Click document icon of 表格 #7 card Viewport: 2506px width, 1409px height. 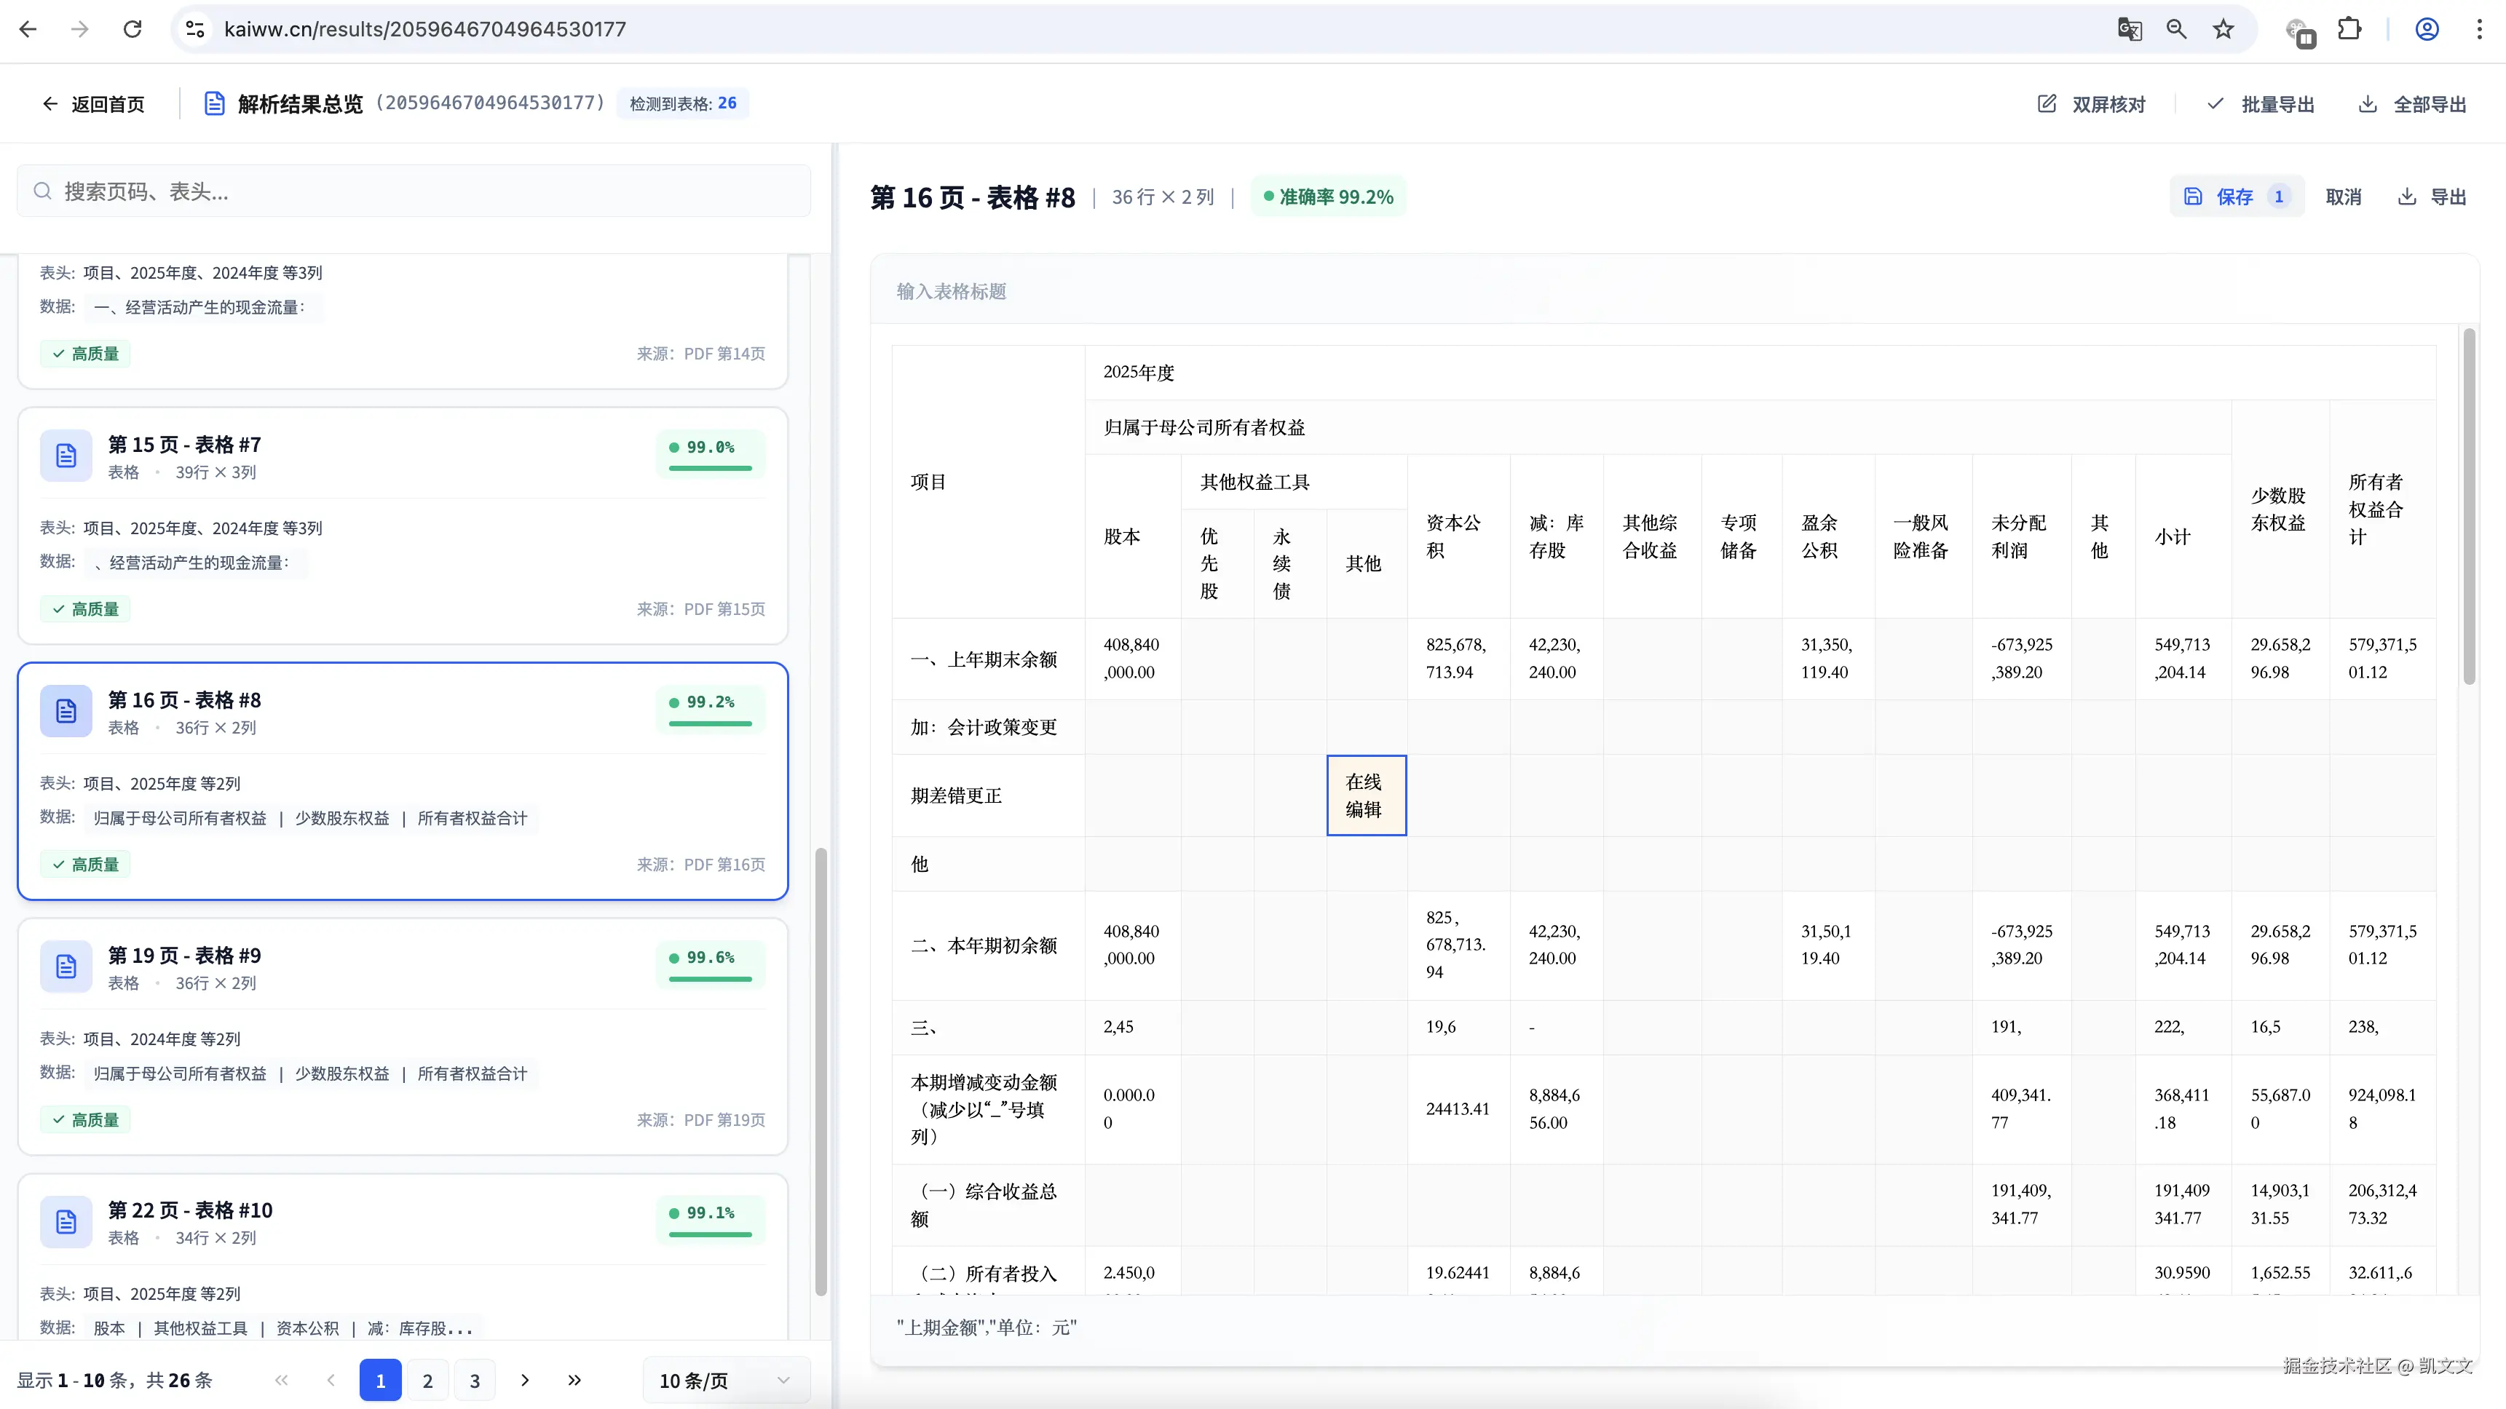(x=66, y=455)
